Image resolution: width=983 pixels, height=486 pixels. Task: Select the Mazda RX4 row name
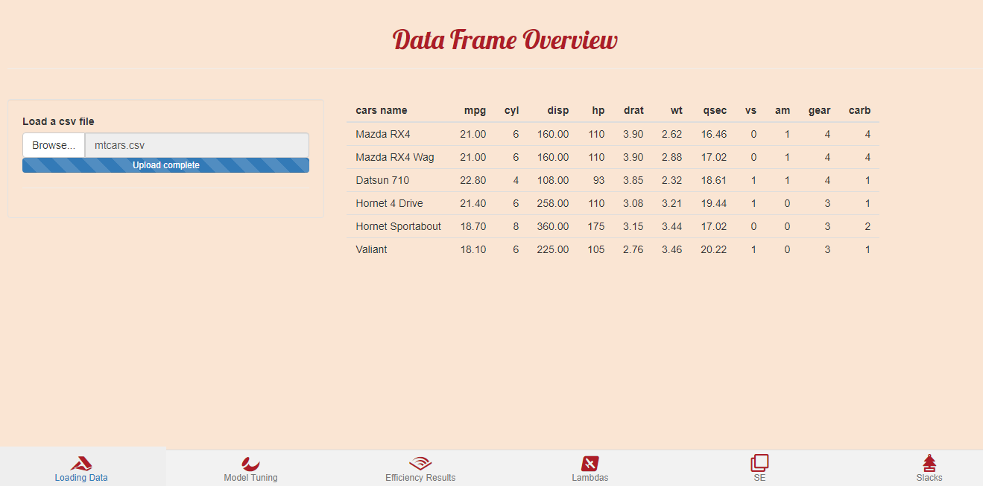click(x=383, y=134)
